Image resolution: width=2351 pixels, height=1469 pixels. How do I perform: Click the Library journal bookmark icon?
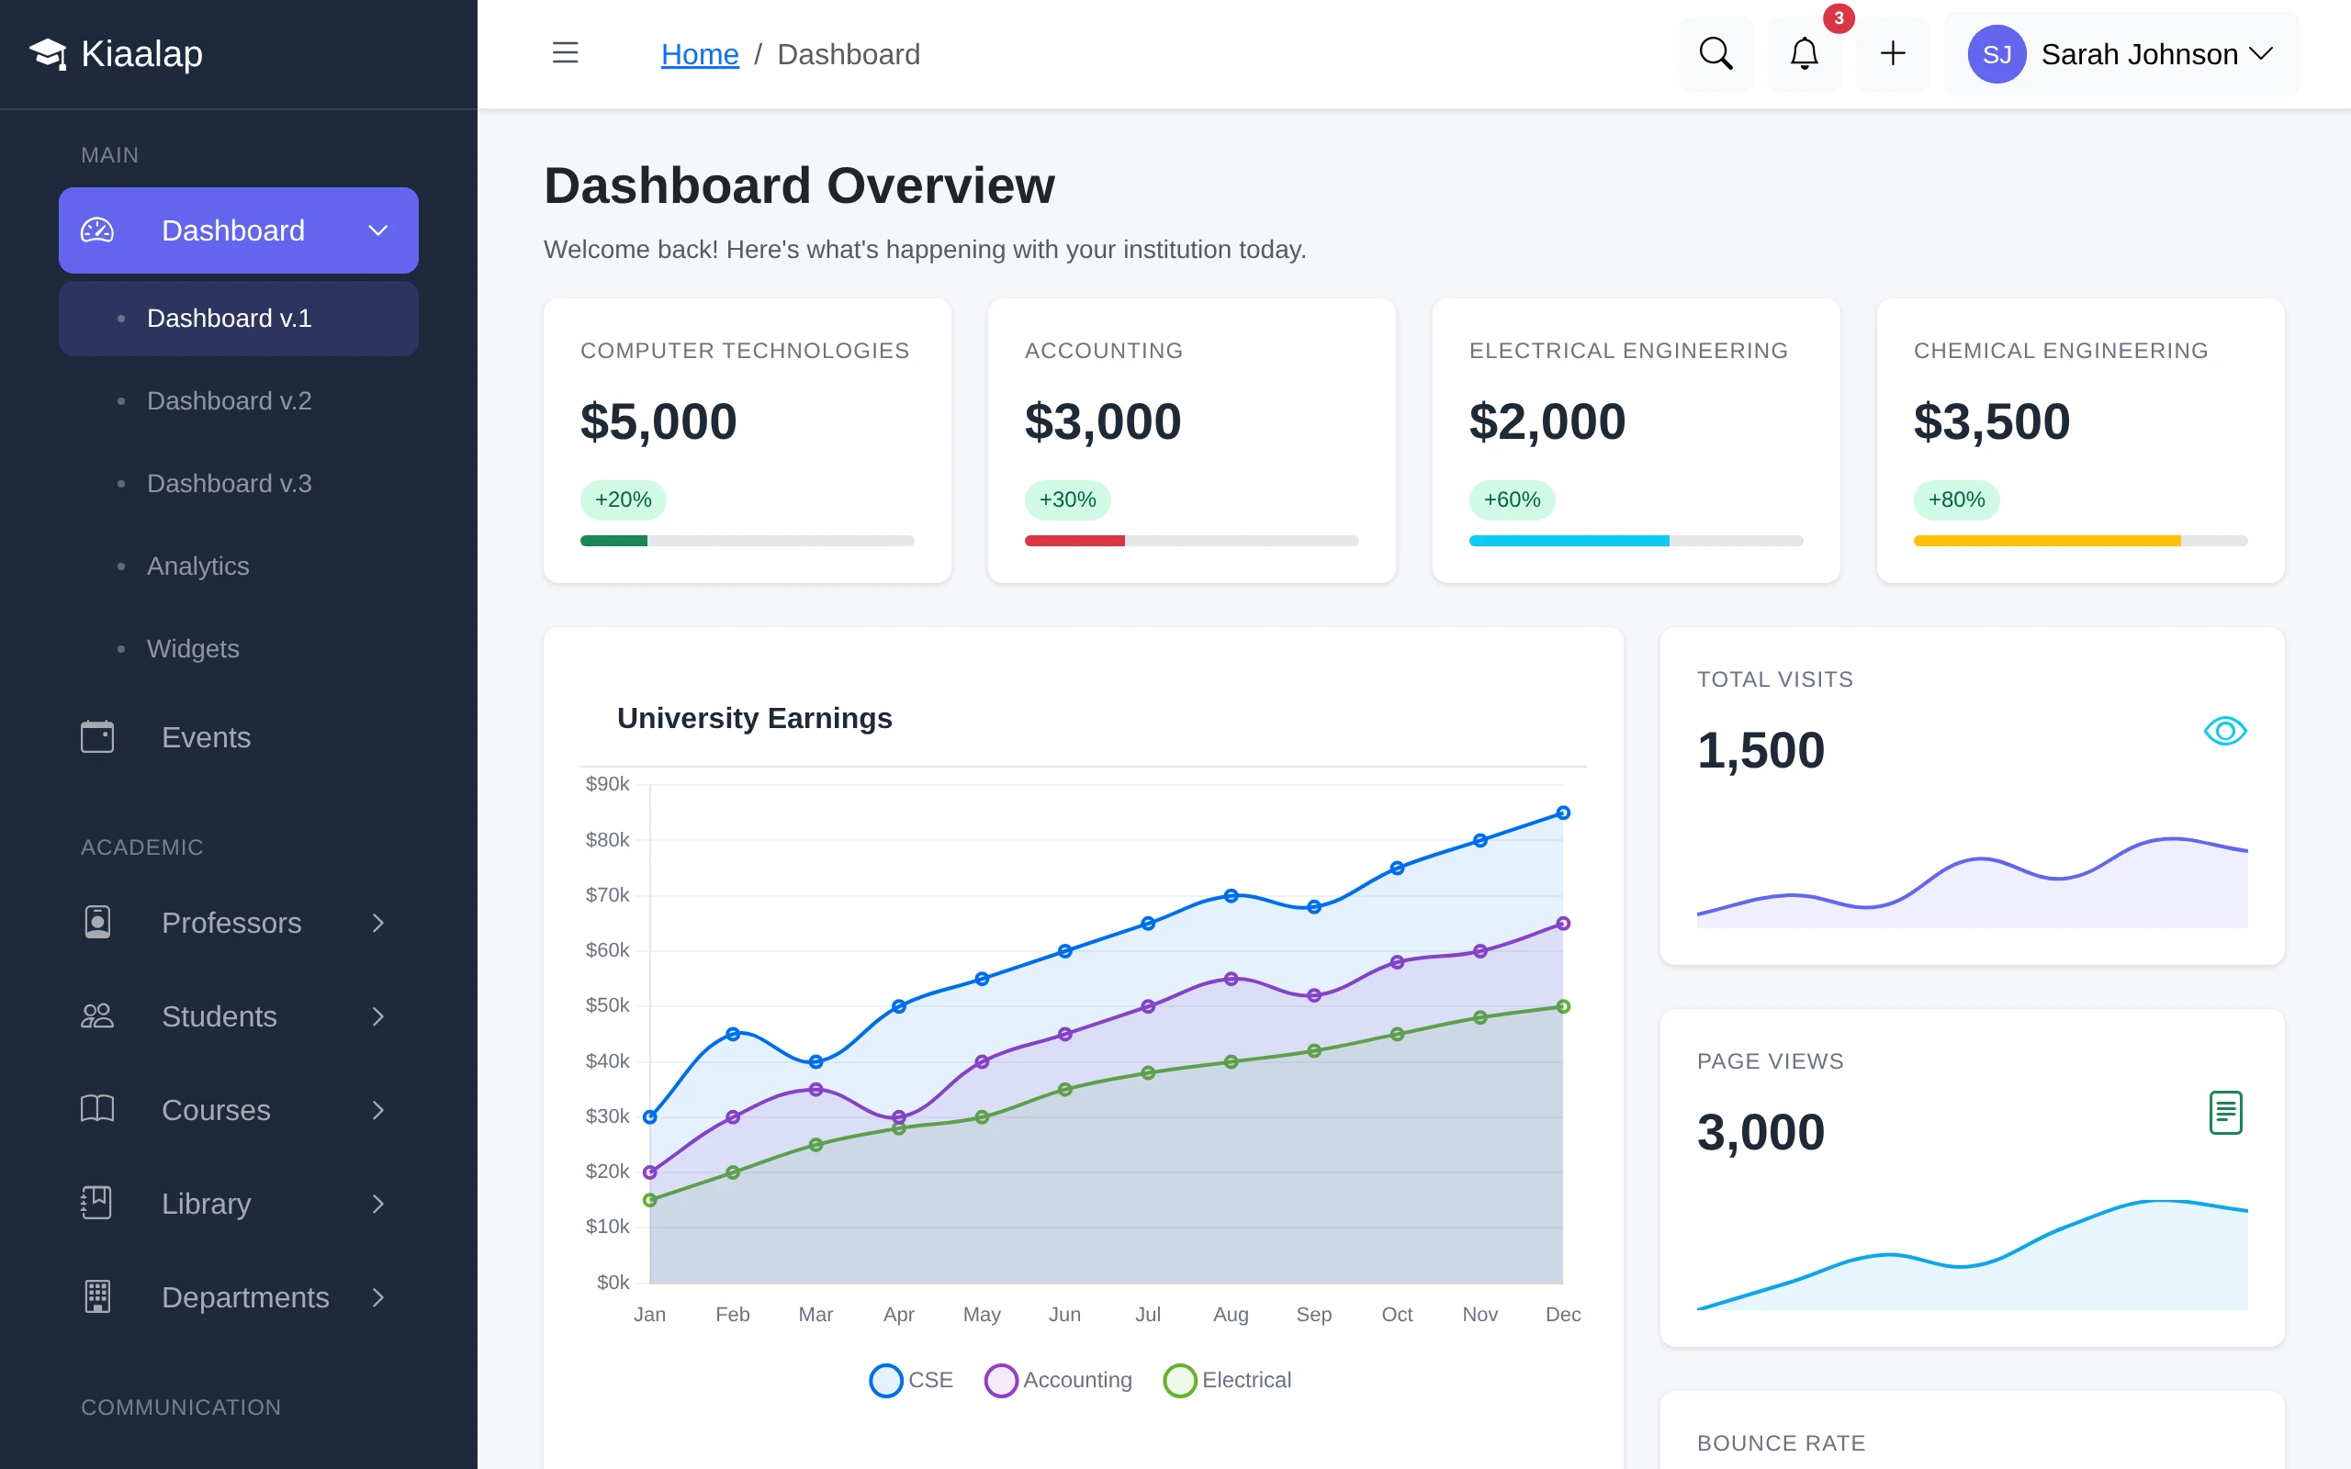97,1203
